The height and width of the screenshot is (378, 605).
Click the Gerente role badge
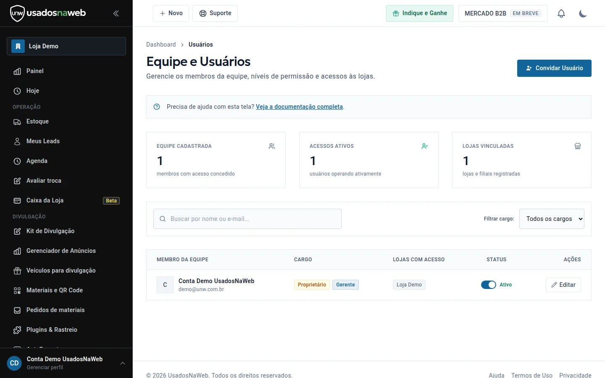(345, 285)
